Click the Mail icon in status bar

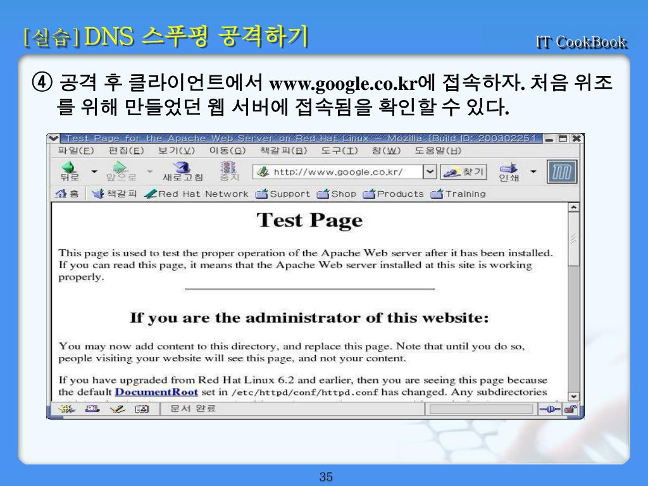point(92,409)
